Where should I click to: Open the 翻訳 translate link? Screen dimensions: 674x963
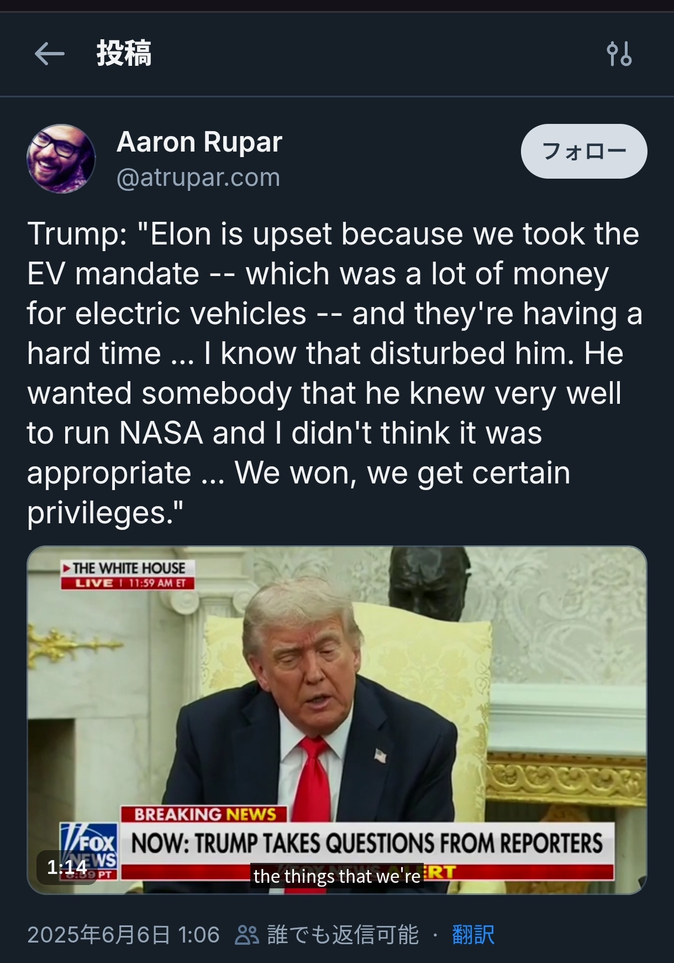473,935
